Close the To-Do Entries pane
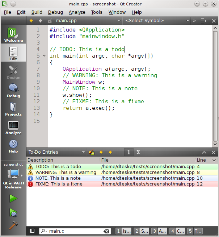 pyautogui.click(x=213, y=152)
